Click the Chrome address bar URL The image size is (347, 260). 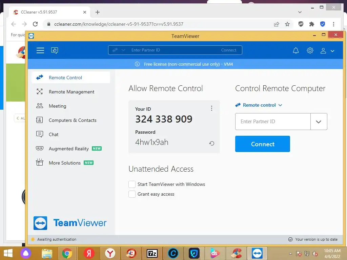click(119, 24)
